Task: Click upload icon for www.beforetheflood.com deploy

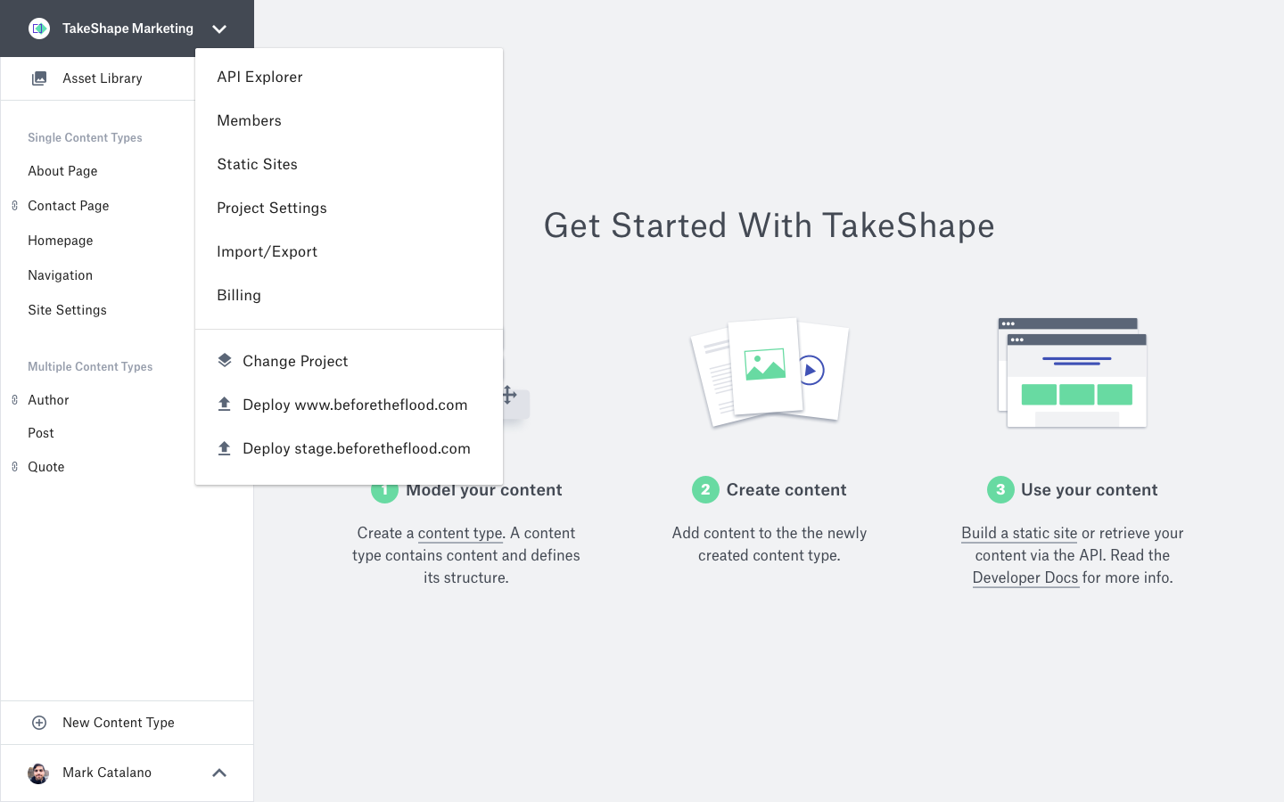Action: tap(225, 404)
